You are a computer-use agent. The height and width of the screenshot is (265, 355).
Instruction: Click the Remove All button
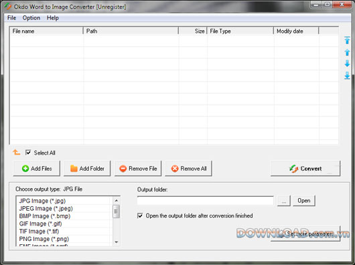(189, 169)
